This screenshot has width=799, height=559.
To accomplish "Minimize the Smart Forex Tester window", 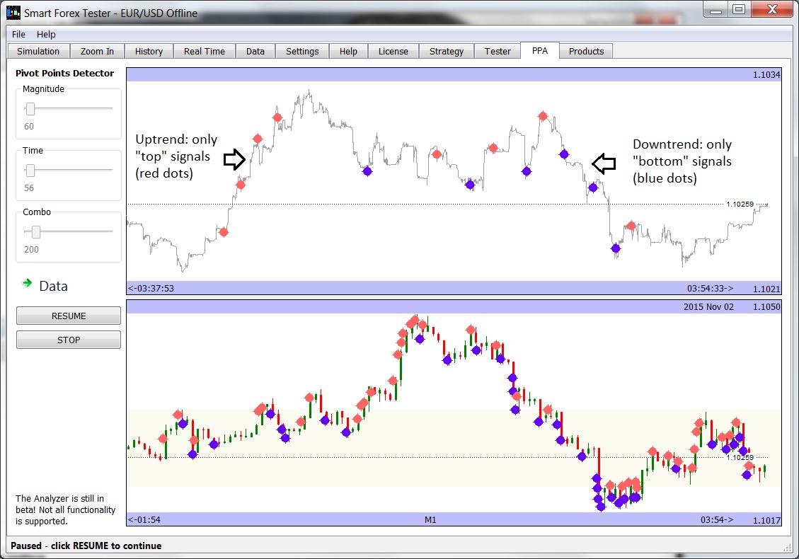I will click(716, 10).
